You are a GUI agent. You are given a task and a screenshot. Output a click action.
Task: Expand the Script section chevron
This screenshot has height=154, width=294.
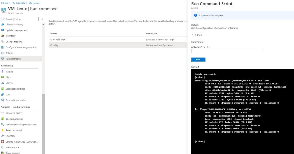click(193, 35)
